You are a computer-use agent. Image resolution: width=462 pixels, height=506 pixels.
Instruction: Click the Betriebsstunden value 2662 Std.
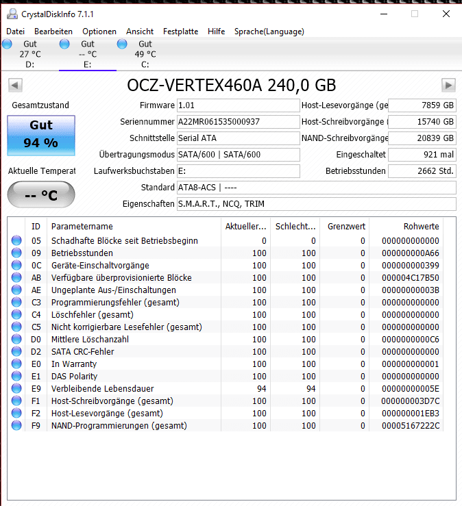click(422, 171)
